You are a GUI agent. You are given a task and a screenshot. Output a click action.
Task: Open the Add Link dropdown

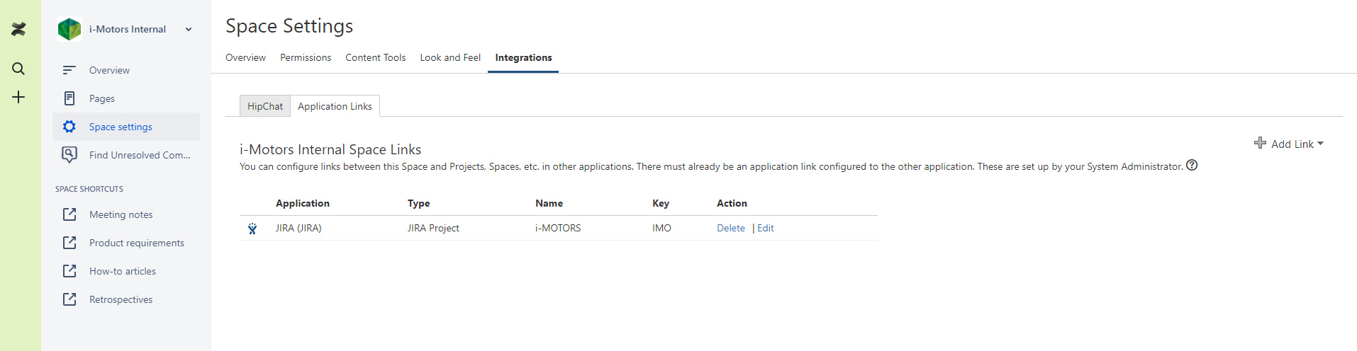[1288, 144]
